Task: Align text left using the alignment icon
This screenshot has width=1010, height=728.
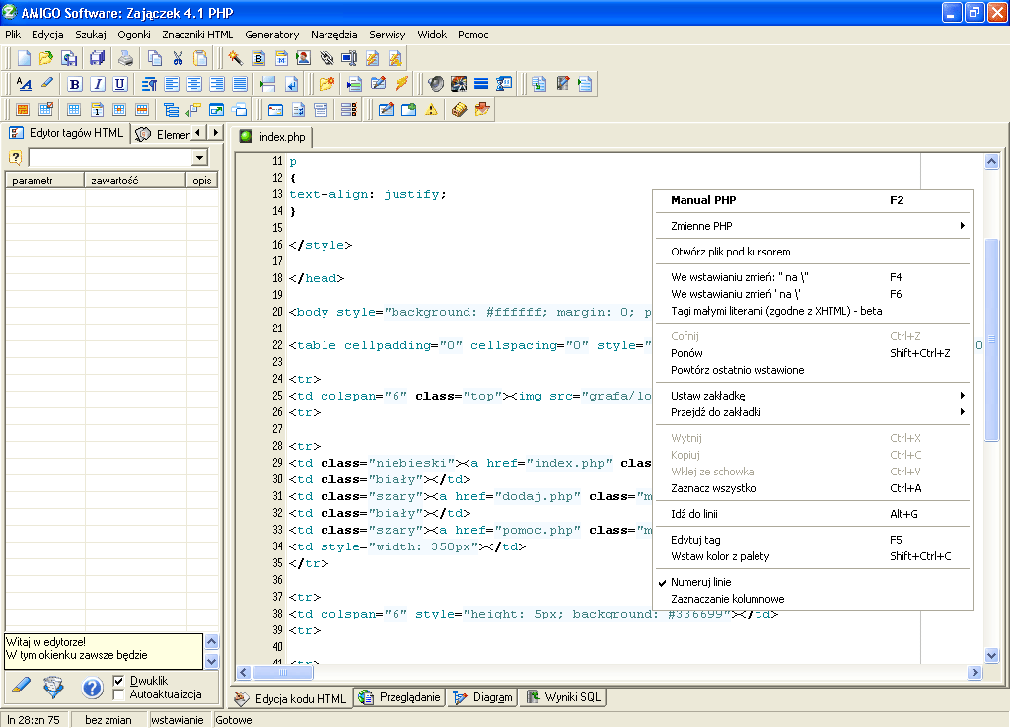Action: [172, 84]
